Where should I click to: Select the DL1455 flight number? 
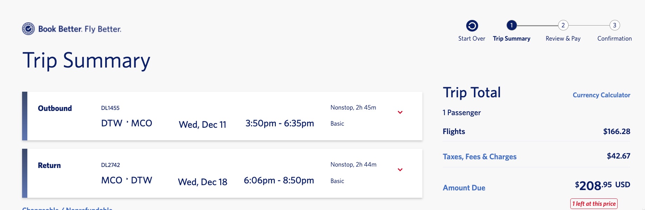pos(109,108)
